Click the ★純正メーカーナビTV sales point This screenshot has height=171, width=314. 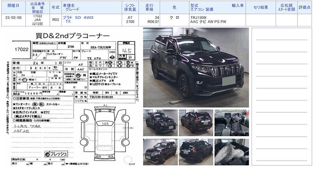coord(103,74)
